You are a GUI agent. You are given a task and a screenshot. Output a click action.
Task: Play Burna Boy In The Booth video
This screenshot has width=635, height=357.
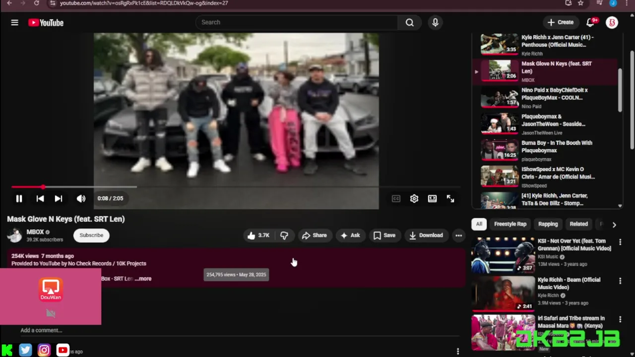pyautogui.click(x=544, y=150)
